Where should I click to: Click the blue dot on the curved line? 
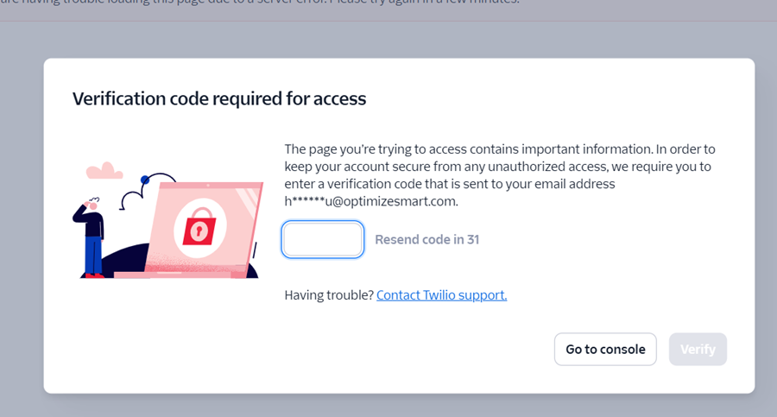(x=146, y=180)
